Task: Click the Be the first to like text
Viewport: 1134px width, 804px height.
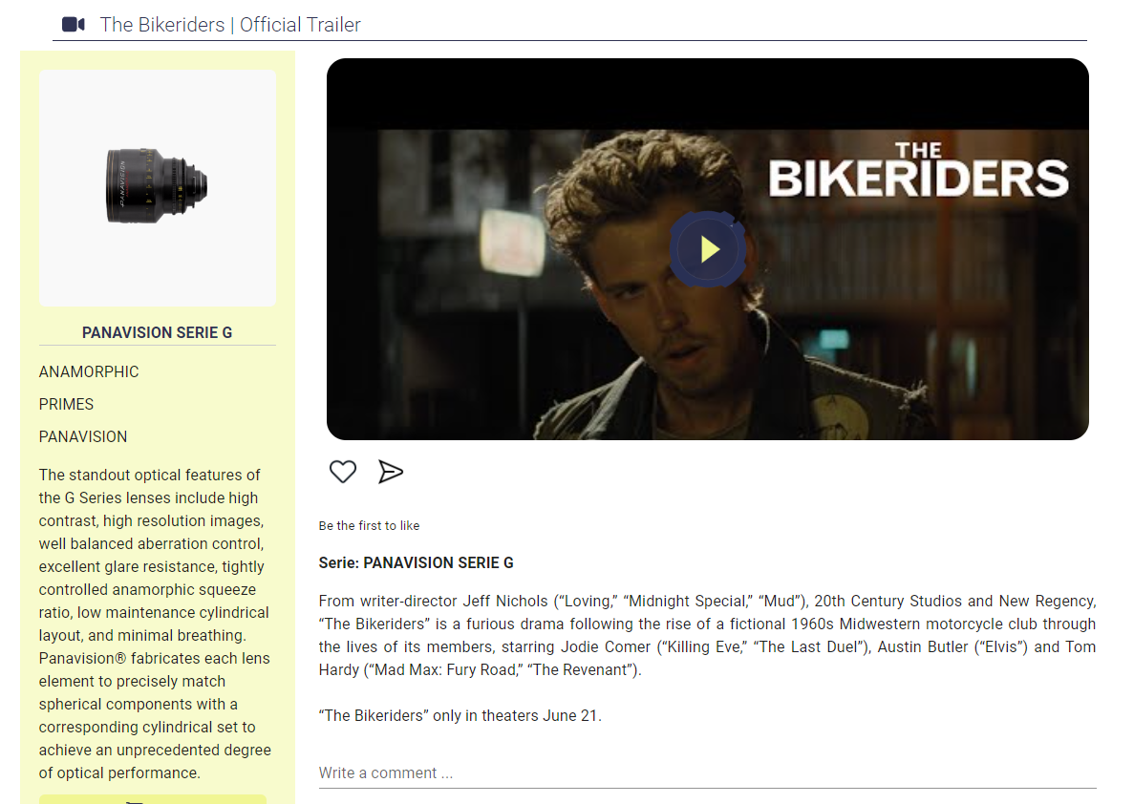Action: coord(369,525)
